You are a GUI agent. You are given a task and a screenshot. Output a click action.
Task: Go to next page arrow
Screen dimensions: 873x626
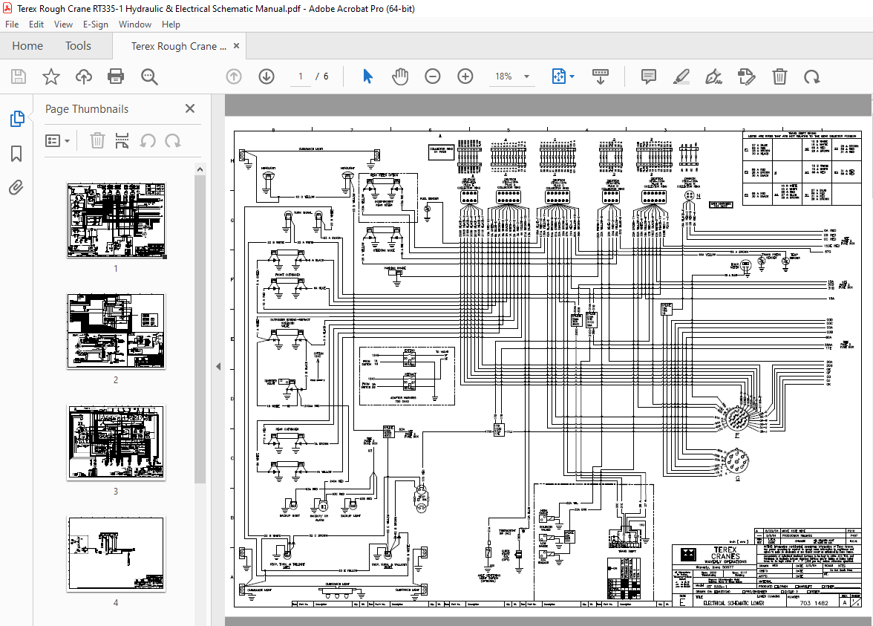(x=267, y=76)
